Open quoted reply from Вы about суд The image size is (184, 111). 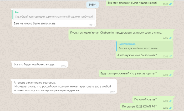pos(54,14)
